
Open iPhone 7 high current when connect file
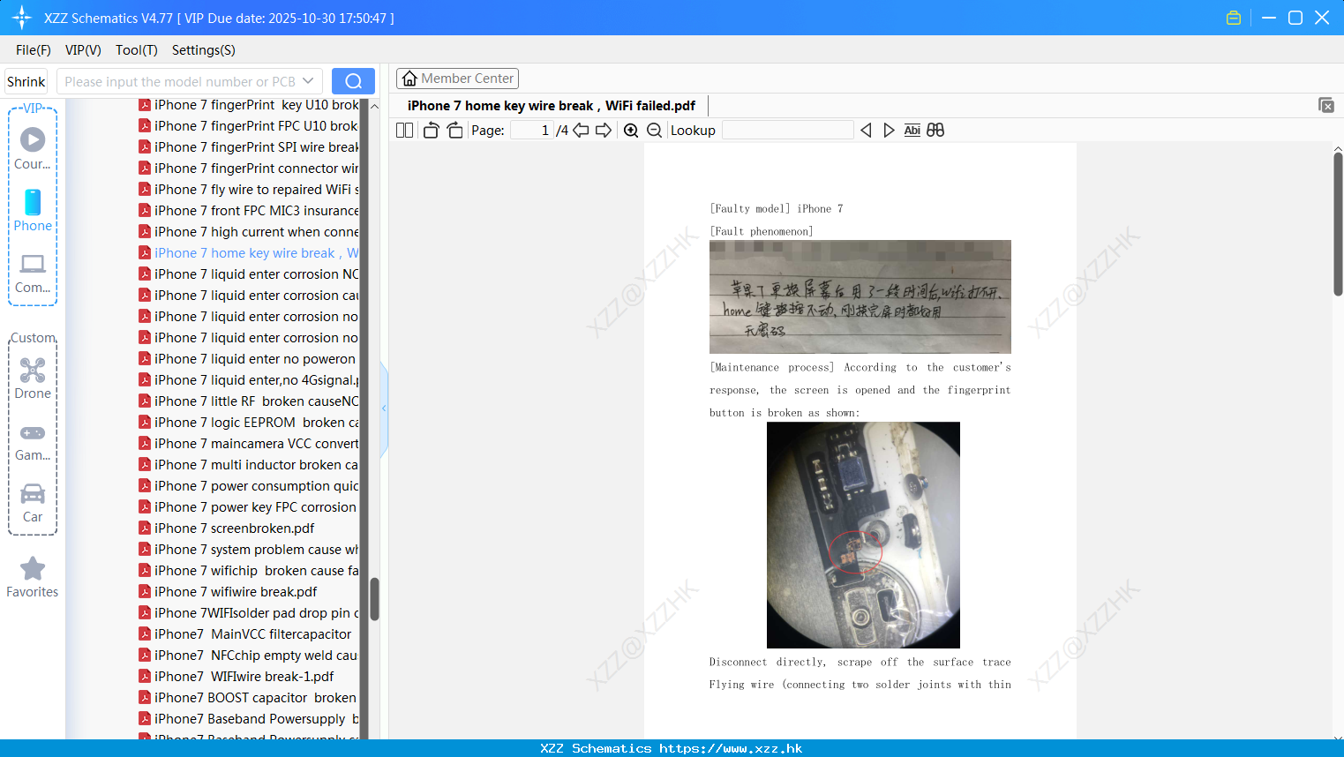click(248, 232)
